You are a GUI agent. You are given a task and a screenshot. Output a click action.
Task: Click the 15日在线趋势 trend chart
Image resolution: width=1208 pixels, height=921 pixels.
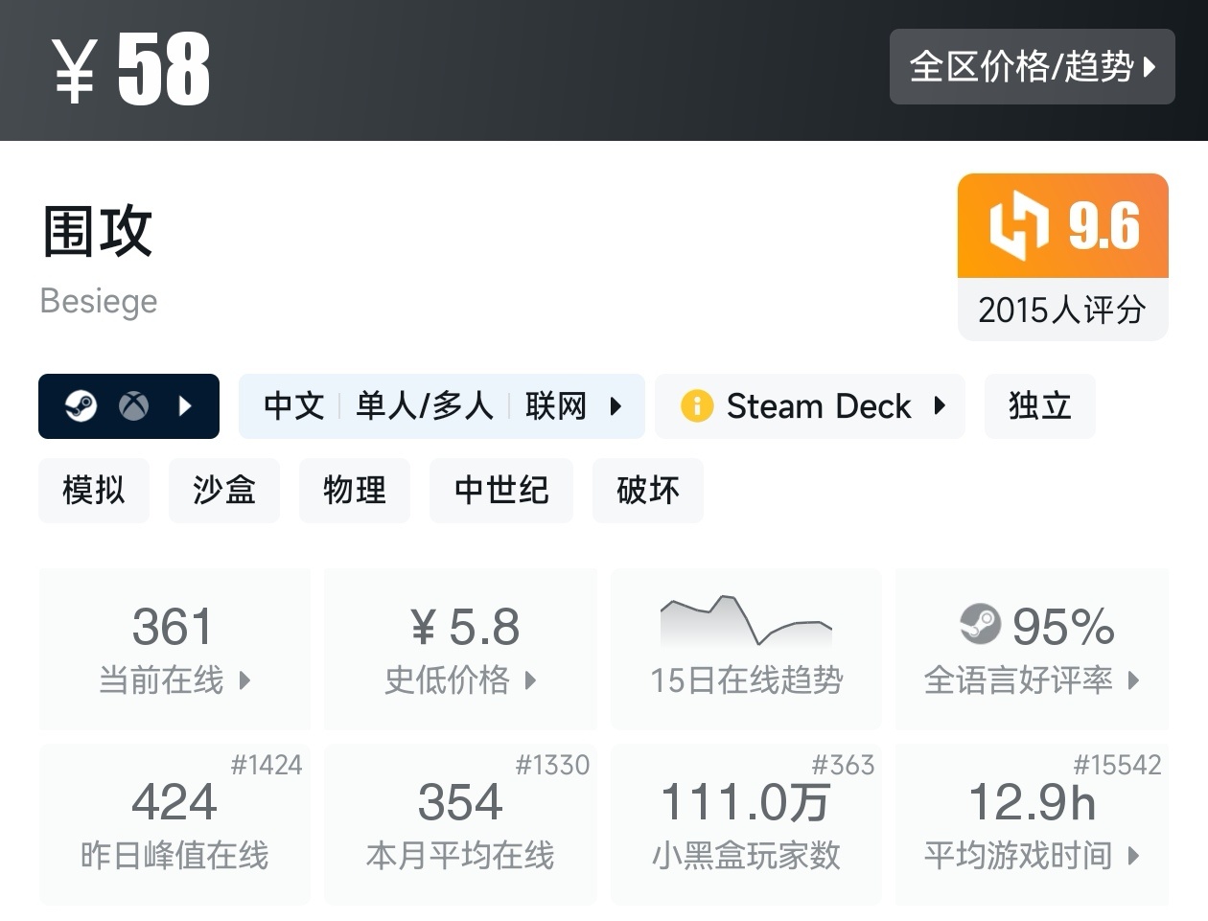pos(746,623)
